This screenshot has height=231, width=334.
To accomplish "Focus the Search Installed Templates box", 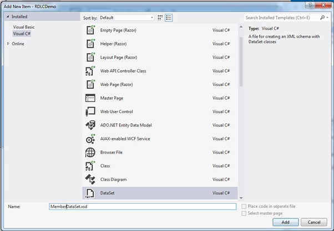I will click(x=282, y=18).
